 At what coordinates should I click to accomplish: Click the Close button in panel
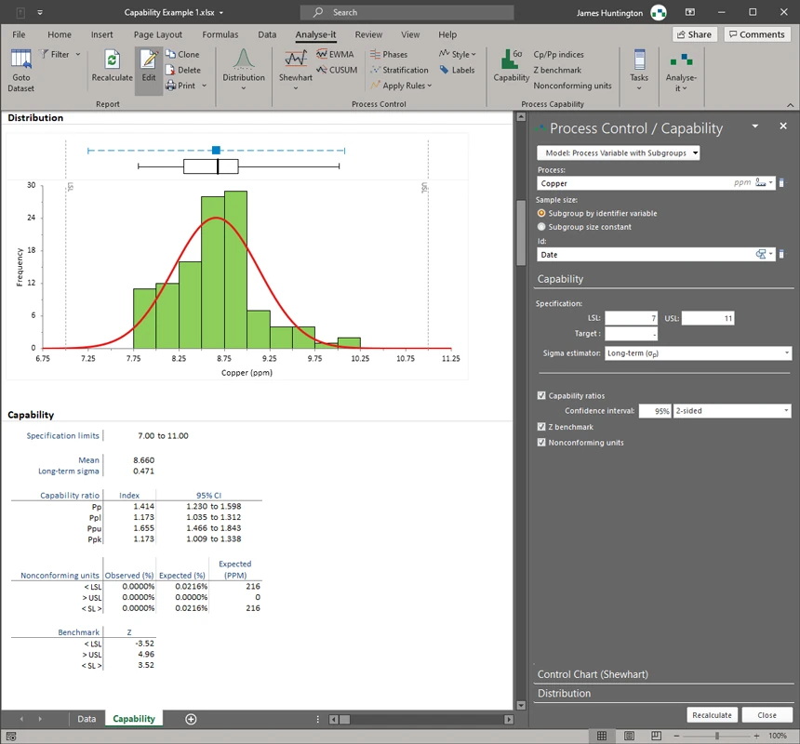[767, 715]
